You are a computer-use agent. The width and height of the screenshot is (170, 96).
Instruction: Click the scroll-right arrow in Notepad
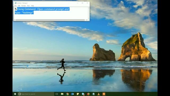point(87,20)
